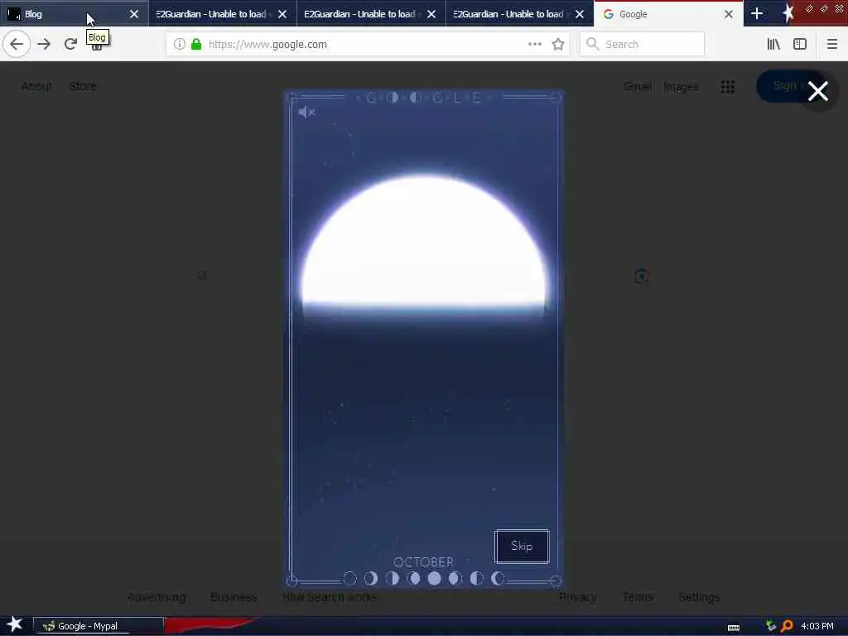Open the Settings footer link
Viewport: 848px width, 636px height.
[699, 598]
